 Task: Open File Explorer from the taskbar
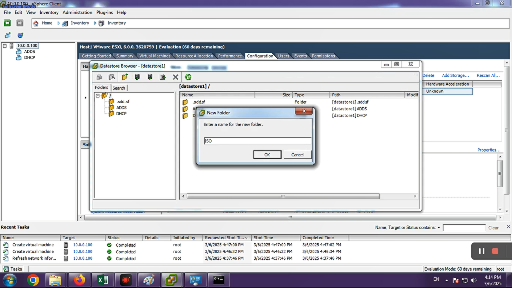(55, 280)
